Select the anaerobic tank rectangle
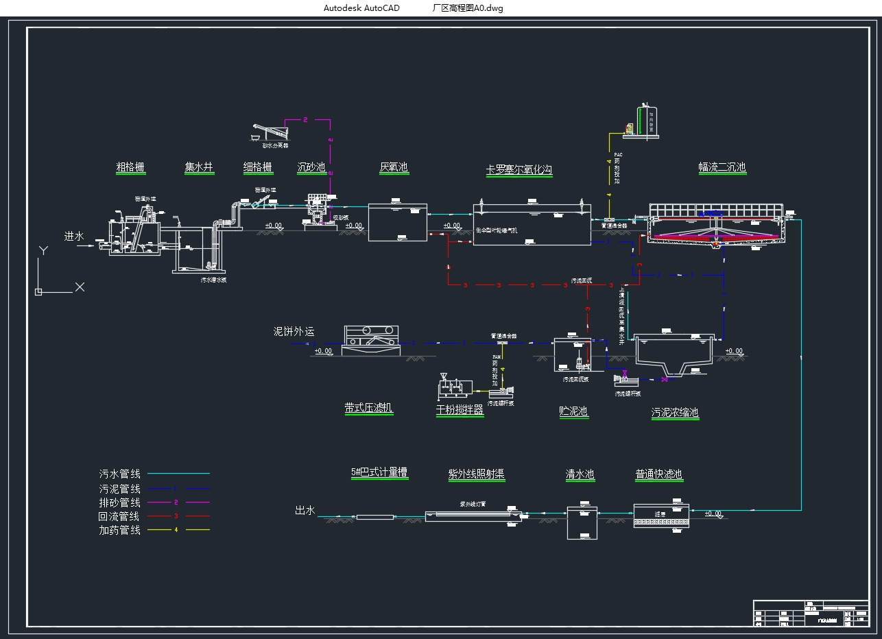Image resolution: width=882 pixels, height=639 pixels. click(397, 222)
